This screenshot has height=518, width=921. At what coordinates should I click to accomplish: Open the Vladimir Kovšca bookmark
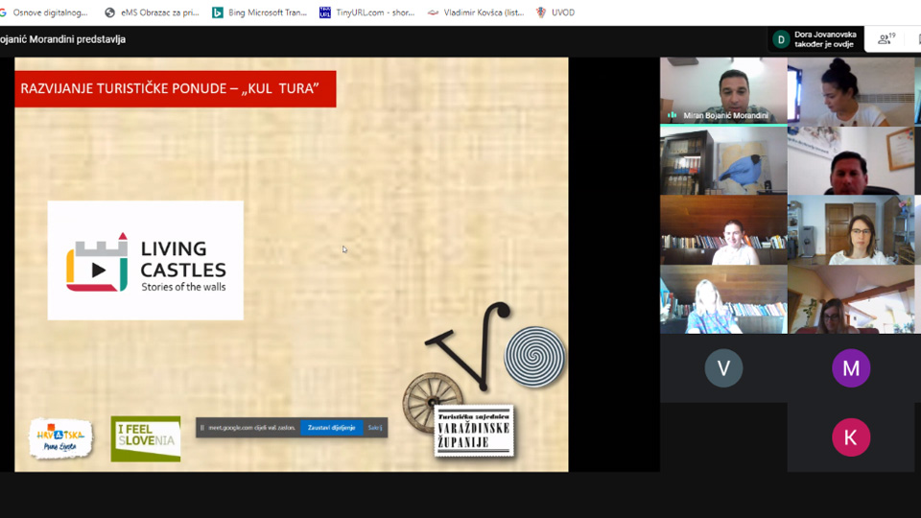tap(475, 12)
